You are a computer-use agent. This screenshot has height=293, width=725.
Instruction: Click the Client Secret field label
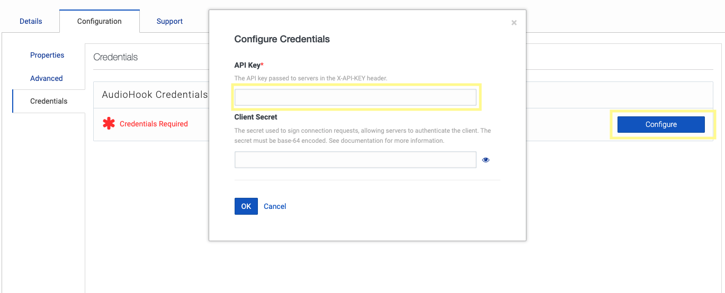pos(256,117)
